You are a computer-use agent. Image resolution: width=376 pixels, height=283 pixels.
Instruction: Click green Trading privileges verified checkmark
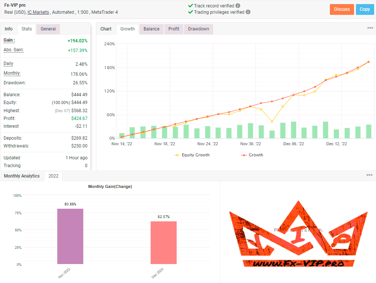pos(190,12)
